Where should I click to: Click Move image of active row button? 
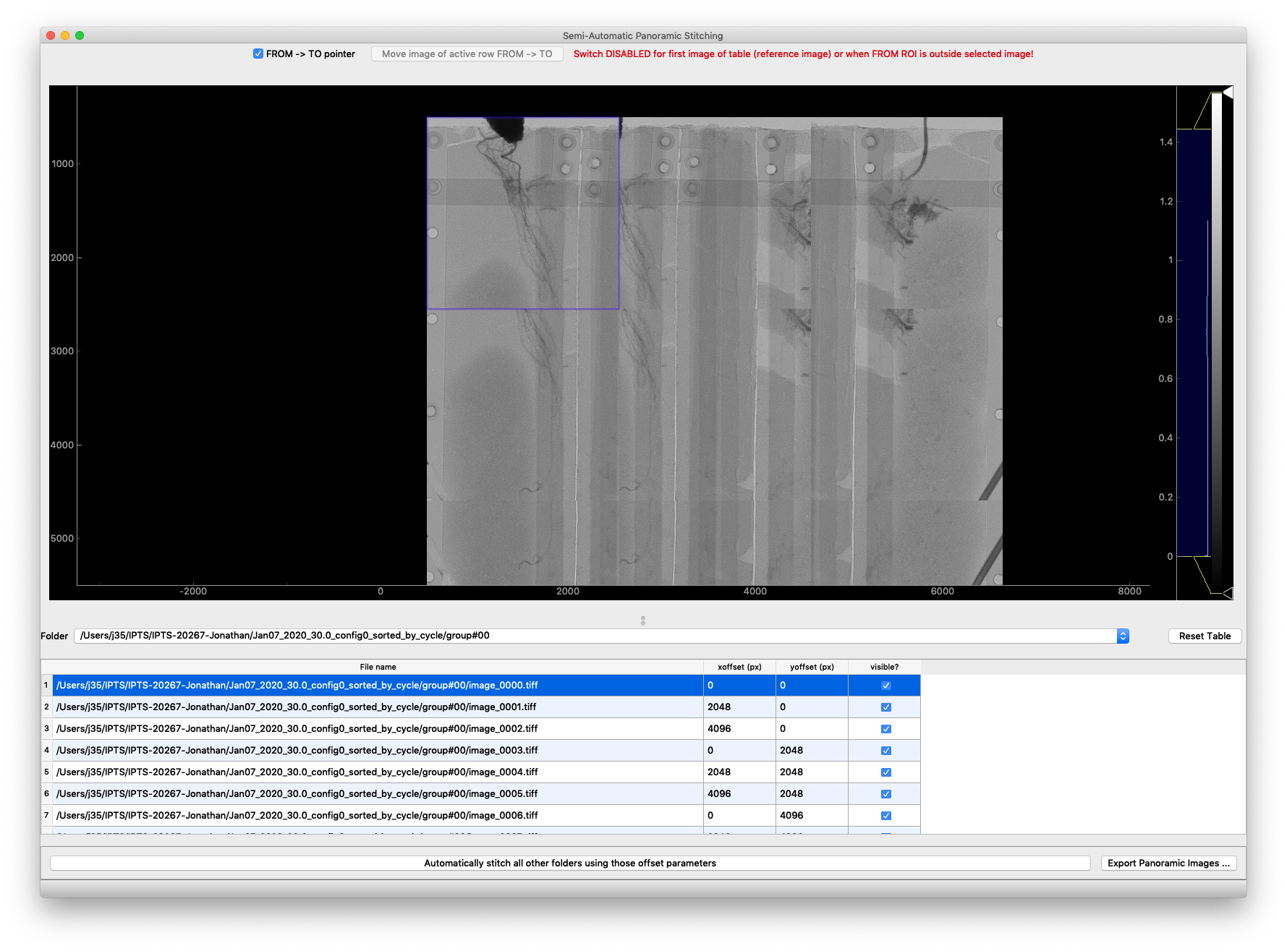pos(467,54)
